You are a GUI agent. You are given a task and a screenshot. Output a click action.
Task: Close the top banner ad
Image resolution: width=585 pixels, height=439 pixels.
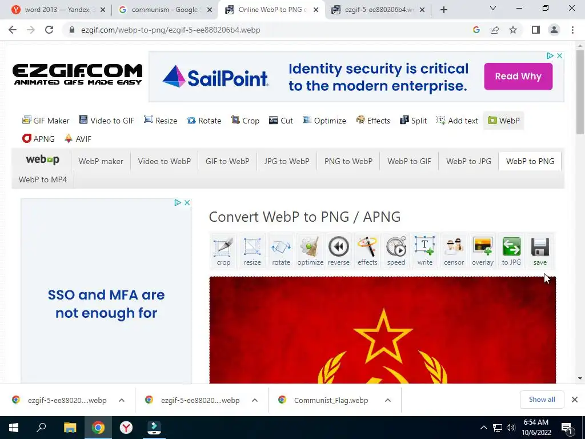[559, 55]
